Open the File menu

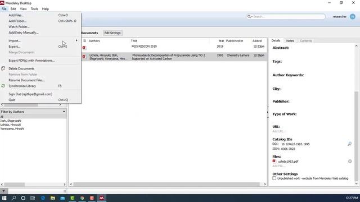click(x=4, y=9)
